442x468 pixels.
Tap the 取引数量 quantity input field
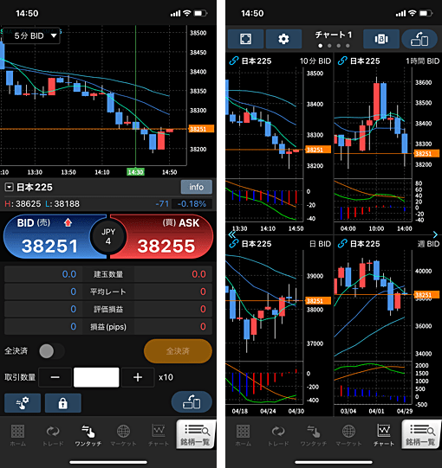[96, 377]
